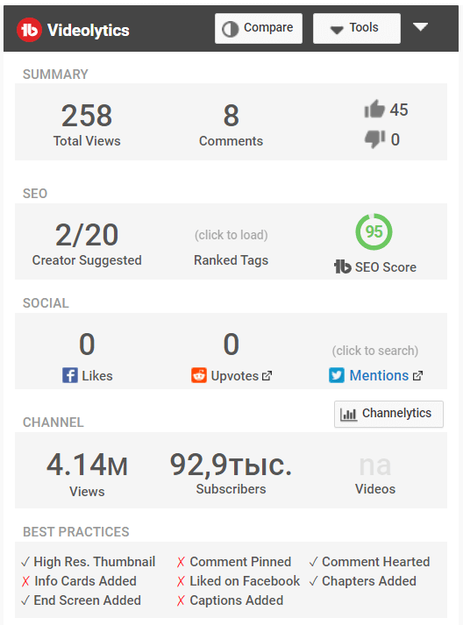Click the Info Cards Added red X item
This screenshot has height=625, width=463.
click(x=79, y=581)
